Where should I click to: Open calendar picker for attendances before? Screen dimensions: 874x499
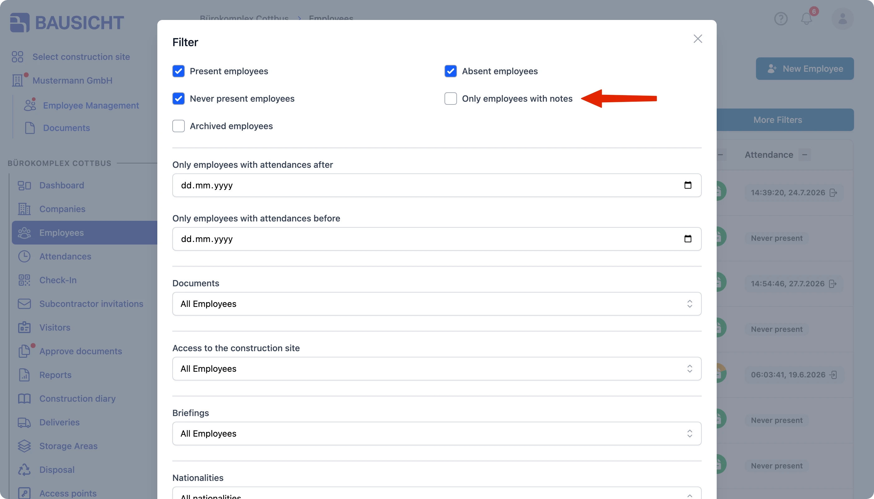point(687,239)
